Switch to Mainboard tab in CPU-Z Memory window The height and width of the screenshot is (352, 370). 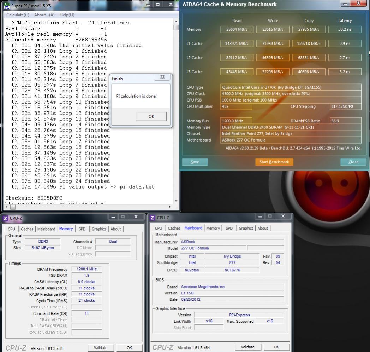click(46, 229)
